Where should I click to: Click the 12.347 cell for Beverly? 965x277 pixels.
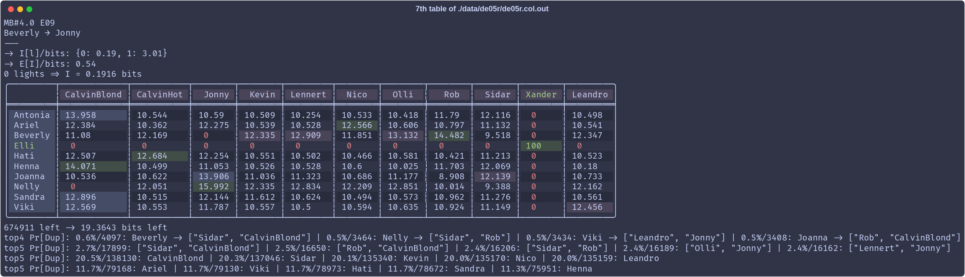pyautogui.click(x=590, y=136)
